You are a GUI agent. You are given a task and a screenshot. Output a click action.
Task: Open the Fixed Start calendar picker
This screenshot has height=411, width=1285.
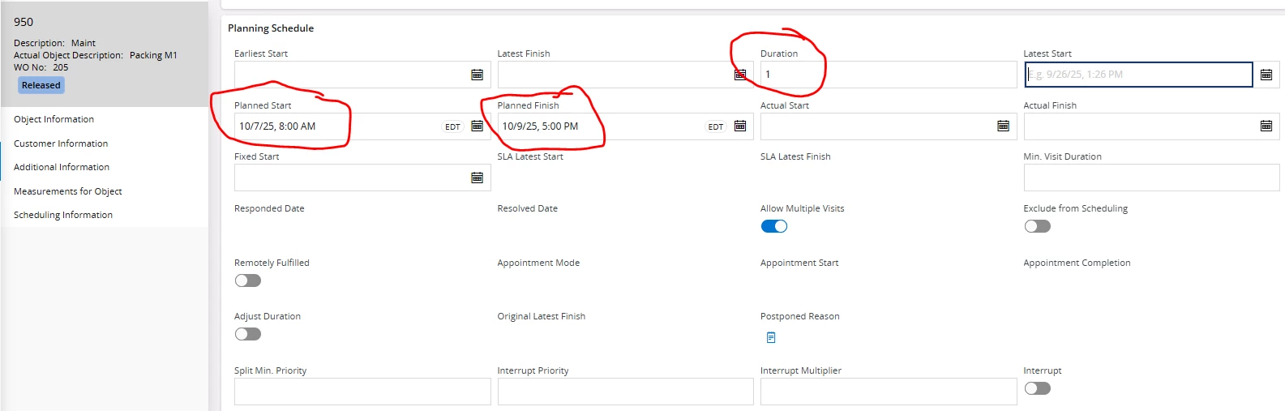pyautogui.click(x=477, y=178)
